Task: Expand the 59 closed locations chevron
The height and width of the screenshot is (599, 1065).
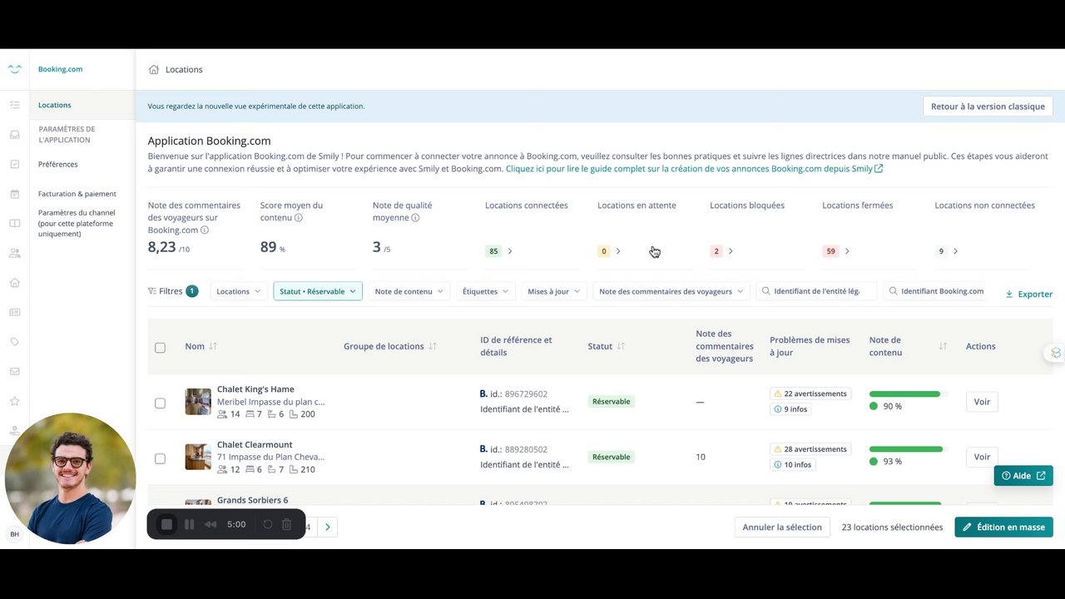Action: (x=847, y=251)
